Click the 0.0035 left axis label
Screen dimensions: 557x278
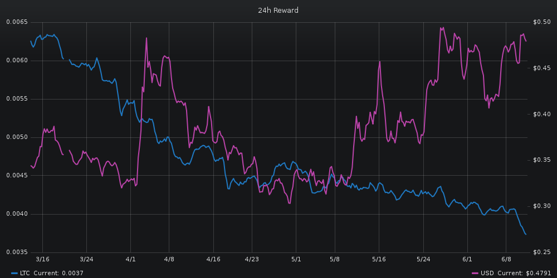[x=17, y=252]
